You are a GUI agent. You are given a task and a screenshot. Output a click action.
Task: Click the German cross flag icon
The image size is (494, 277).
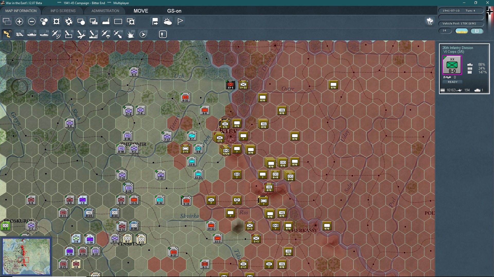490,12
